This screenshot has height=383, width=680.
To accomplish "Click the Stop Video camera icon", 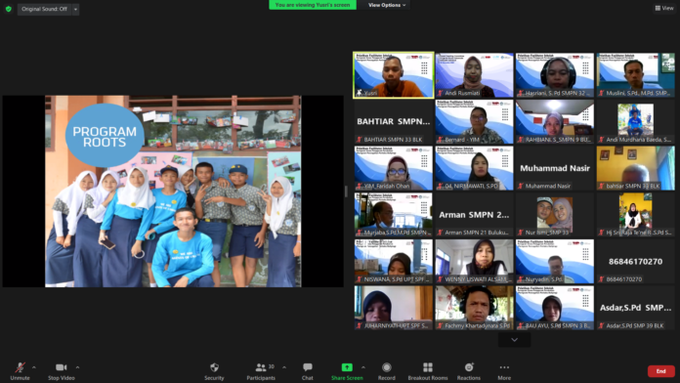I will [62, 367].
